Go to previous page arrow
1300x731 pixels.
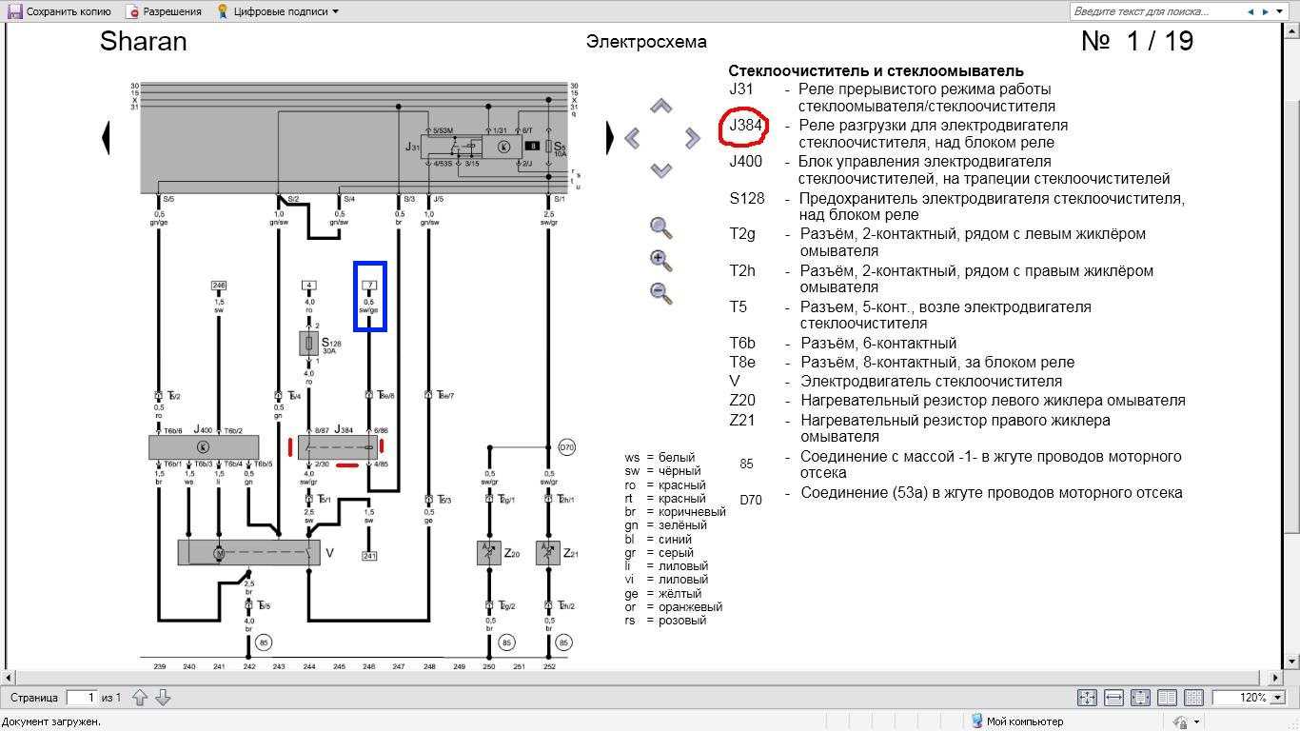pyautogui.click(x=140, y=698)
